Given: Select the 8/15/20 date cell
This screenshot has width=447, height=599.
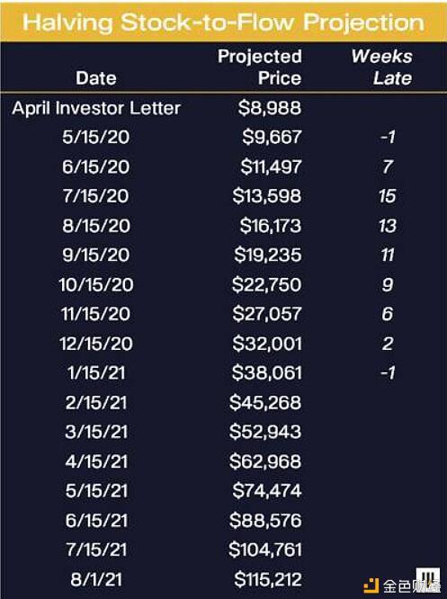Looking at the screenshot, I should click(96, 226).
